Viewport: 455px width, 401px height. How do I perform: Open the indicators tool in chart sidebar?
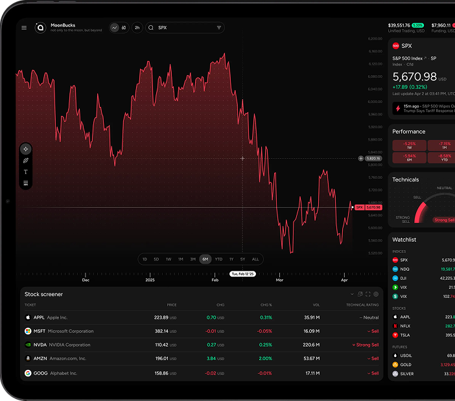(25, 183)
